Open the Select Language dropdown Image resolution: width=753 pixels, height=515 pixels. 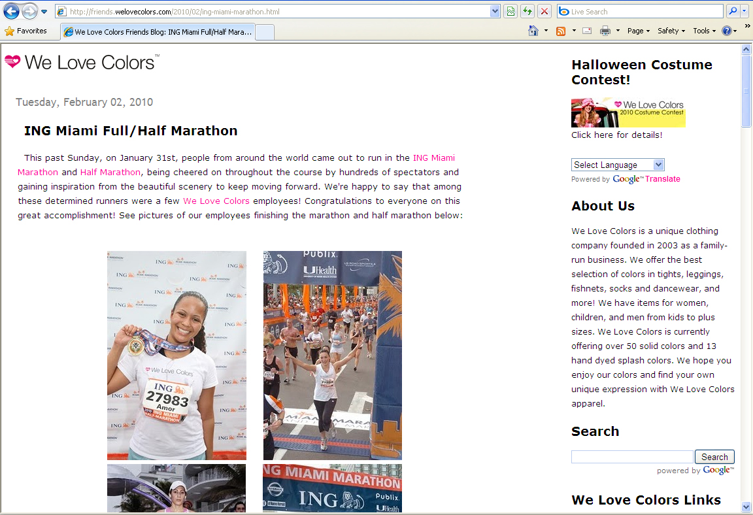tap(618, 165)
